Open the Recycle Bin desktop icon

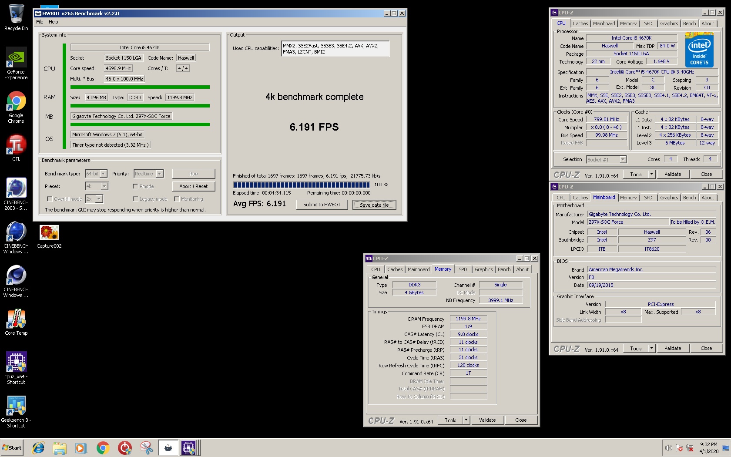[x=16, y=17]
